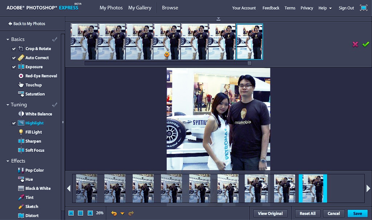The width and height of the screenshot is (372, 220).
Task: Click the Save button
Action: [x=357, y=213]
